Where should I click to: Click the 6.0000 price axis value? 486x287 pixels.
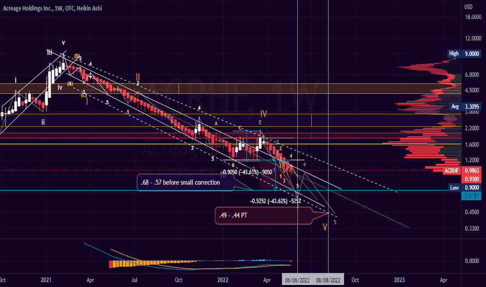(472, 75)
